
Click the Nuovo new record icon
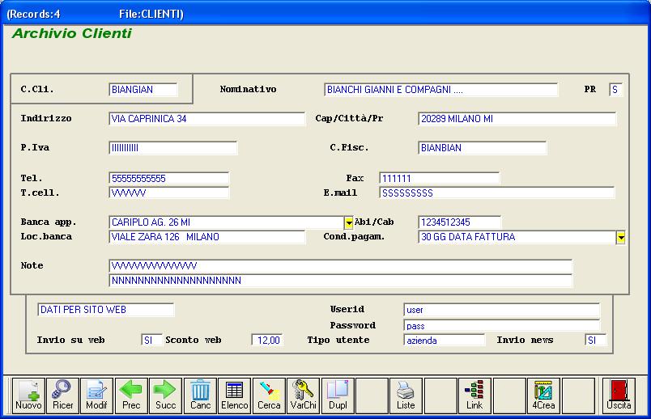28,396
